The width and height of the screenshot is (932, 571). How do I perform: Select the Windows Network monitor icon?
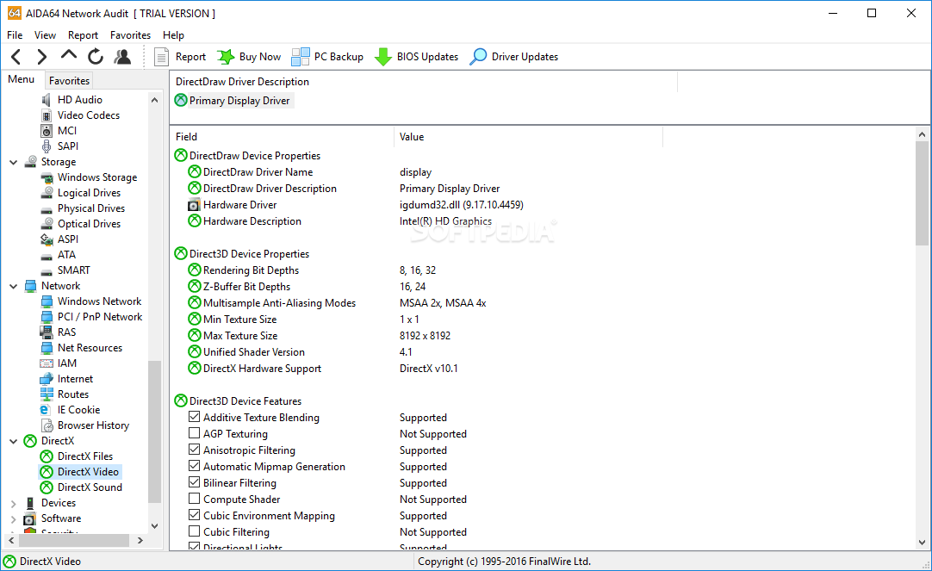click(x=47, y=301)
